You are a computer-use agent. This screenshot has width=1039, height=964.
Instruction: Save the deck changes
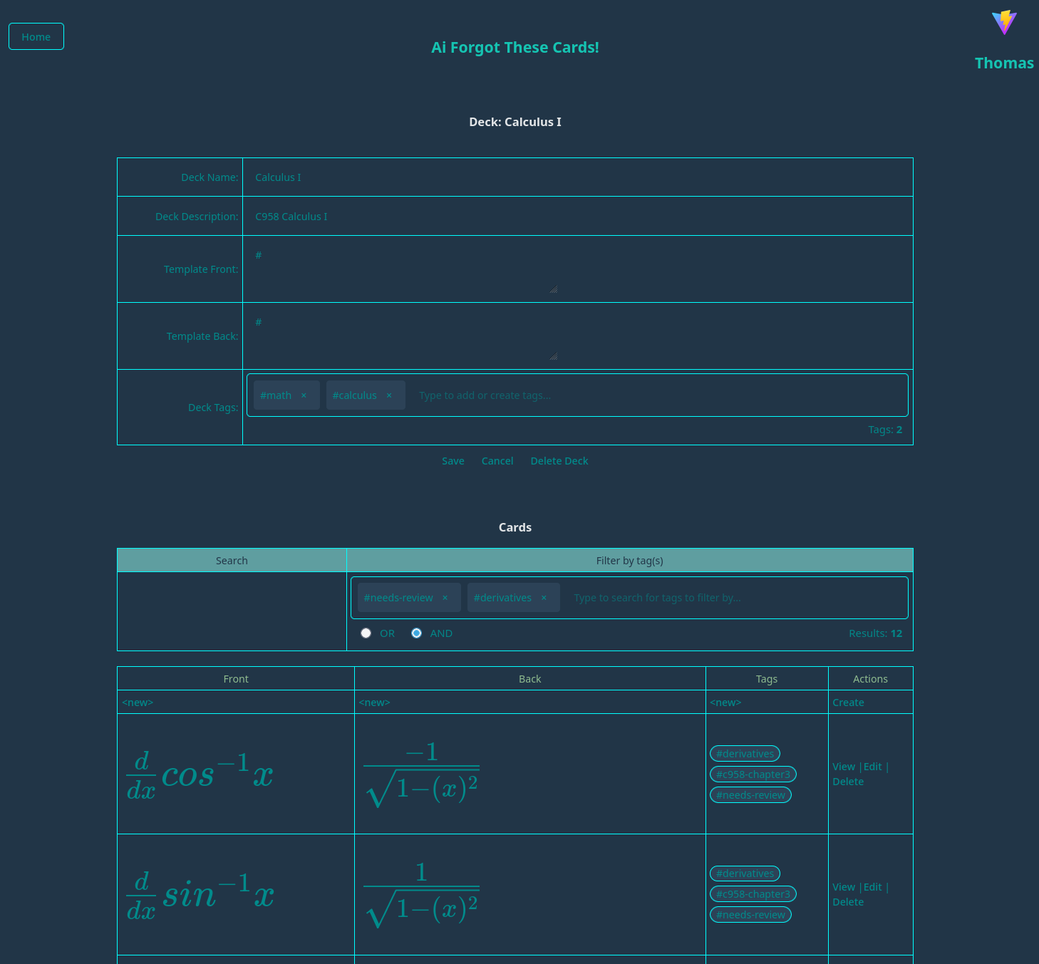(453, 461)
